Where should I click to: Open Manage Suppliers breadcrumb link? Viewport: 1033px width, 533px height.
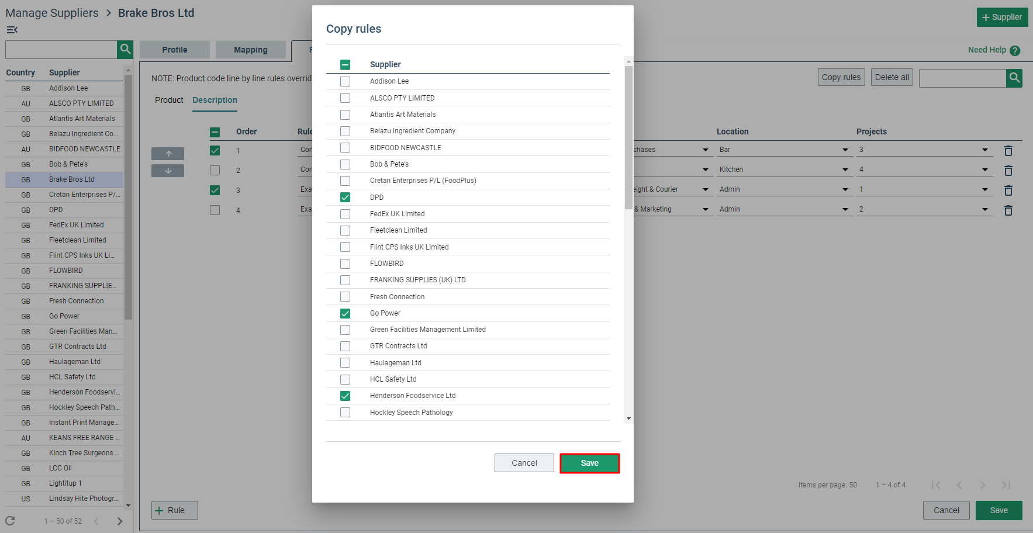52,13
